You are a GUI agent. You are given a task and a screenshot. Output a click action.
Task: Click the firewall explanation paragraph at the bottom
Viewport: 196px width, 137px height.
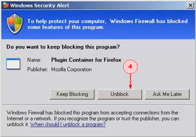click(x=93, y=118)
